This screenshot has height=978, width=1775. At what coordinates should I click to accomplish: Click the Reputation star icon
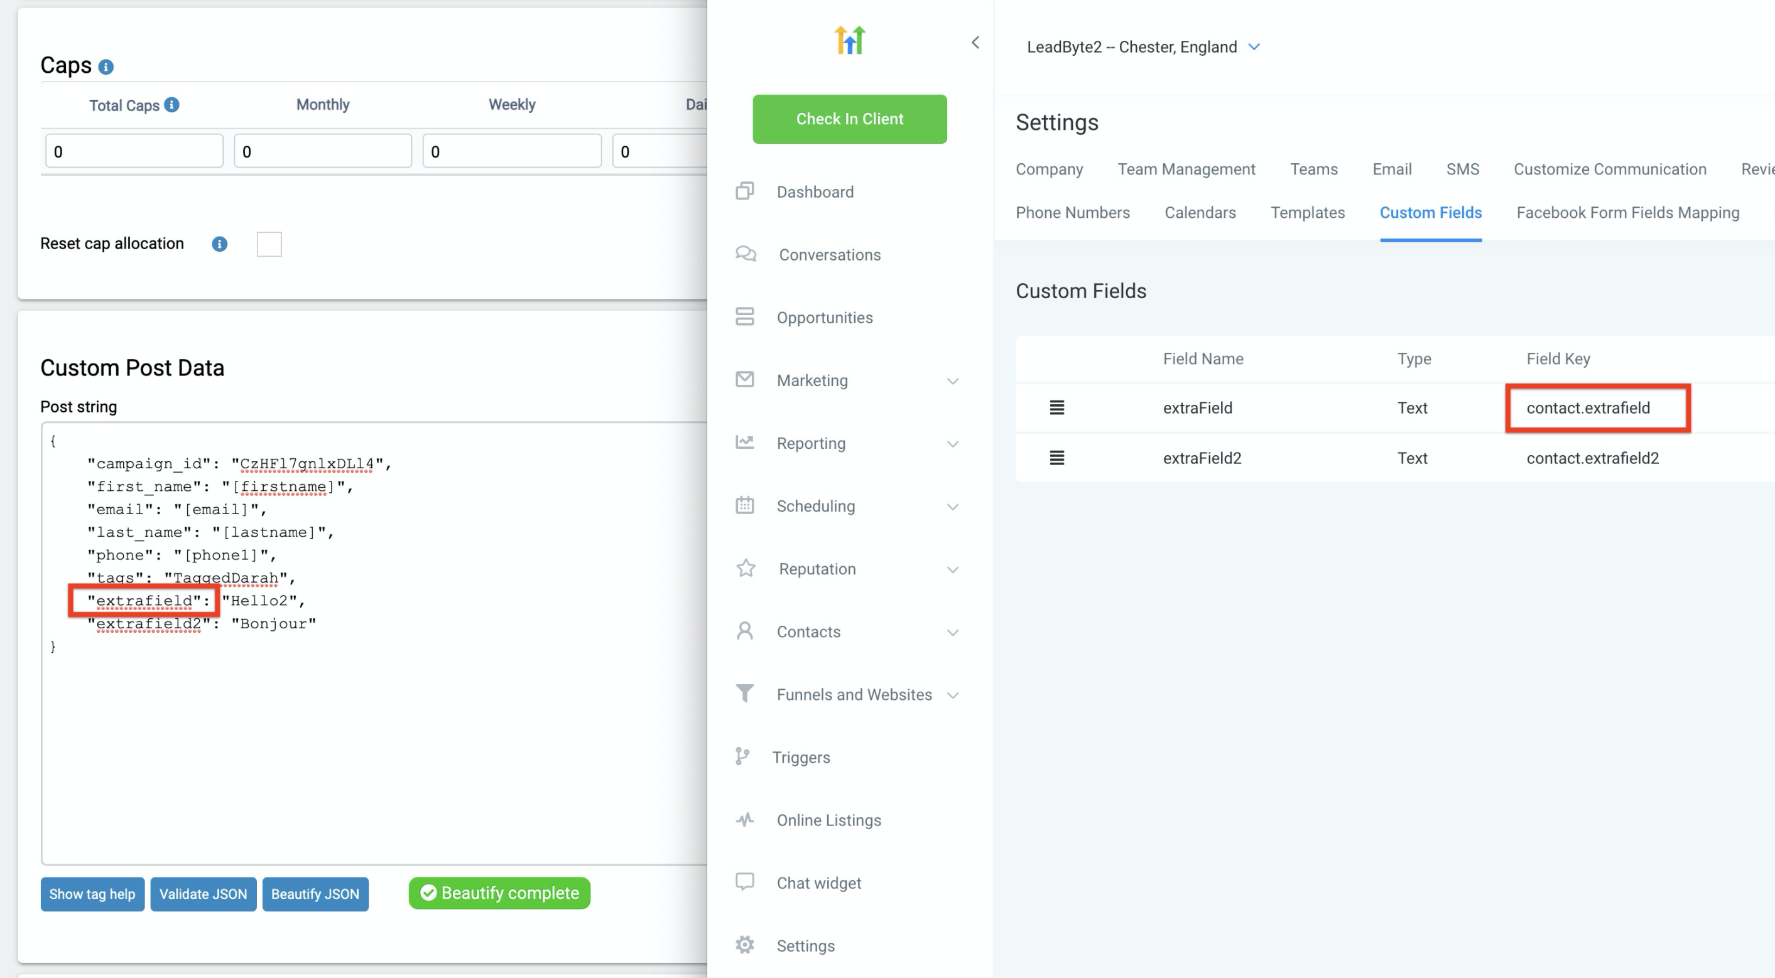point(746,568)
